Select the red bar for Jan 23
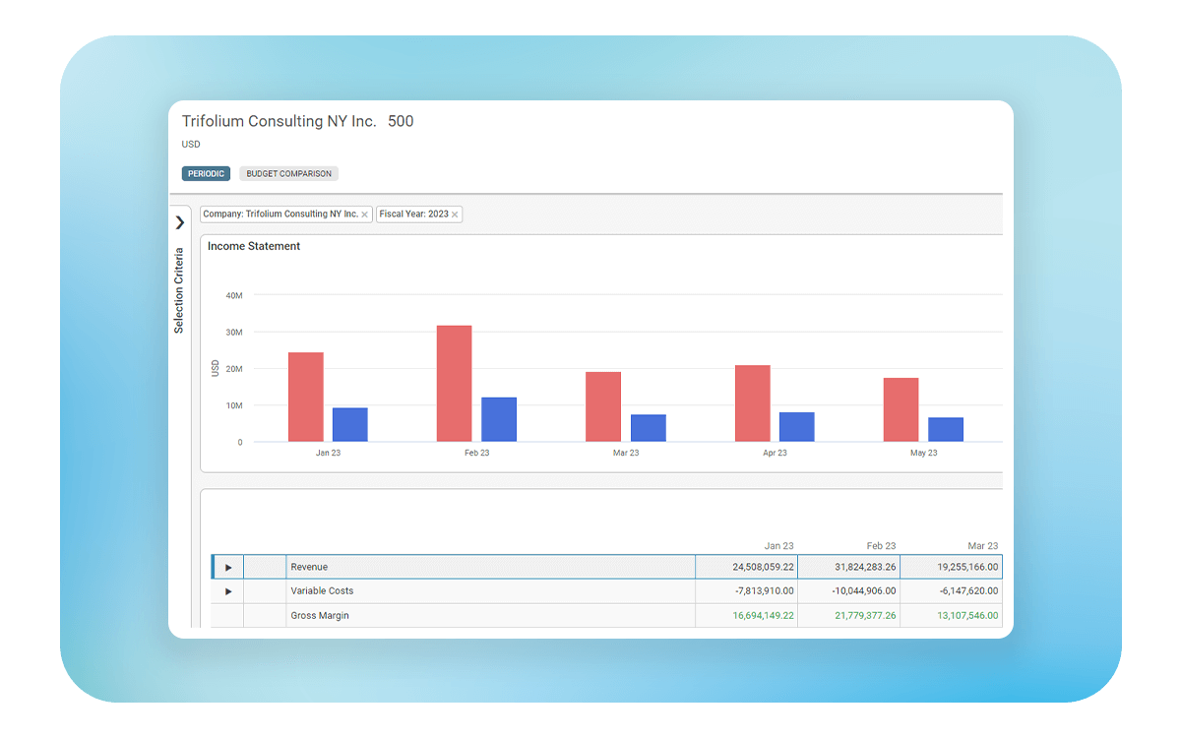The width and height of the screenshot is (1181, 738). tap(305, 397)
